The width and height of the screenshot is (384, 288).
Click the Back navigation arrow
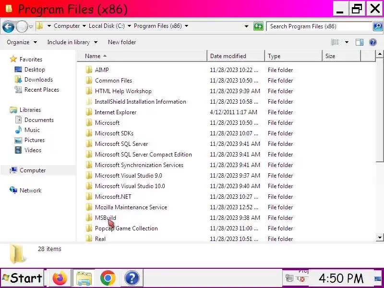8,26
